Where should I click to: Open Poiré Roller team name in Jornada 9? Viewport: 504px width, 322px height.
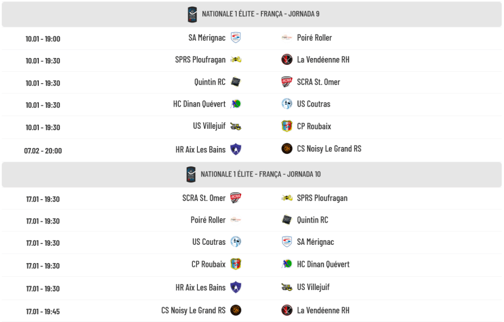point(315,38)
